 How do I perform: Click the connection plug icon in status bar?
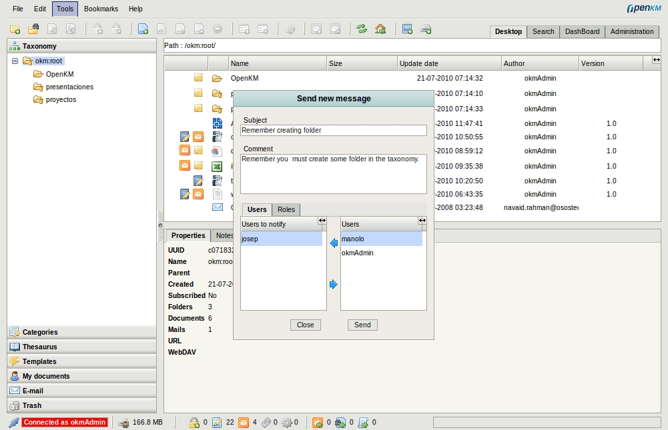(x=14, y=423)
